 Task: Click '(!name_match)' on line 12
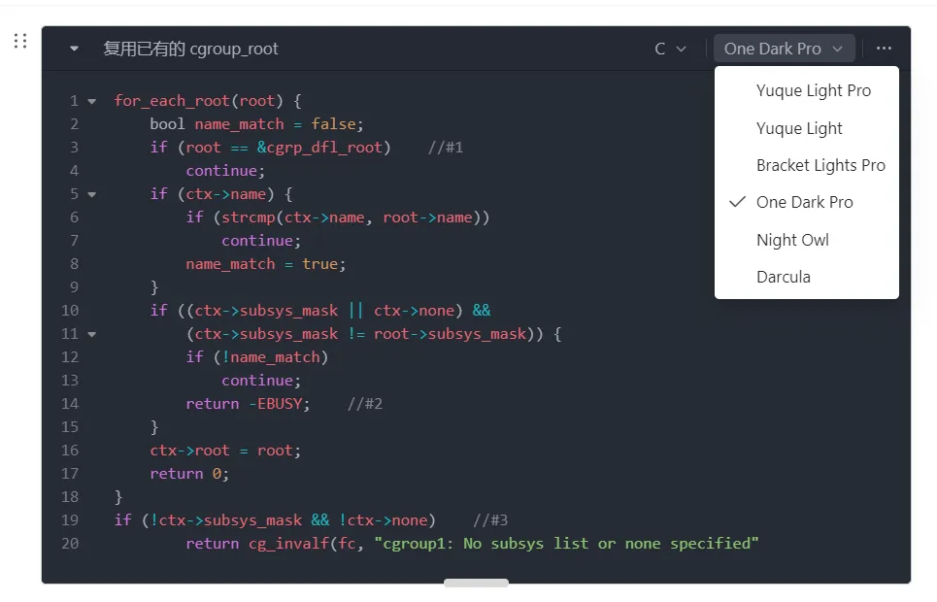[x=271, y=357]
